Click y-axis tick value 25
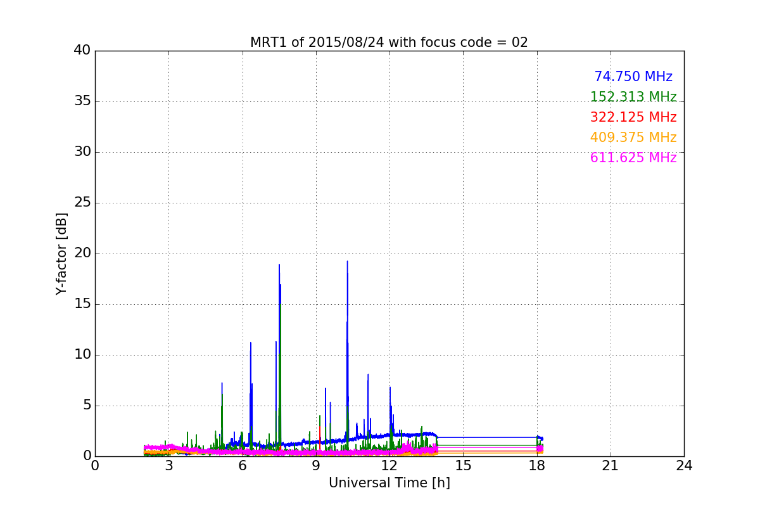 pyautogui.click(x=82, y=203)
